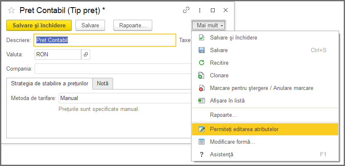
Task: Click the question mark Asistență icon
Action: (x=202, y=155)
